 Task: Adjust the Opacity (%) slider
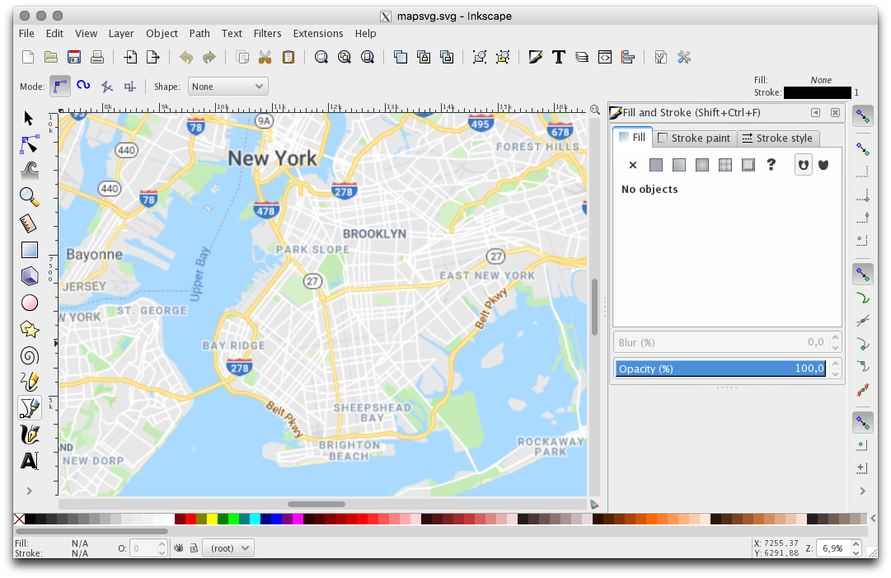click(x=720, y=369)
